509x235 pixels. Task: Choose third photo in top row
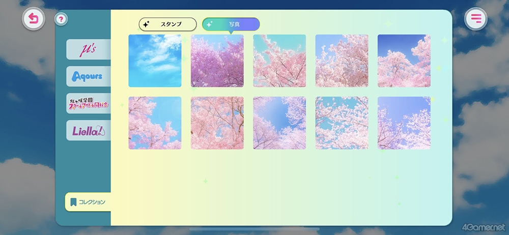tap(279, 61)
